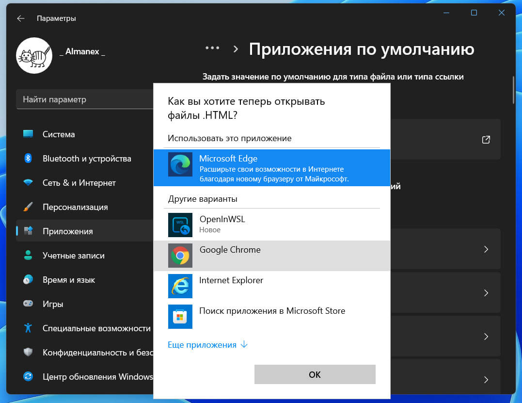This screenshot has width=522, height=403.
Task: Open the Система settings section
Action: (x=84, y=134)
